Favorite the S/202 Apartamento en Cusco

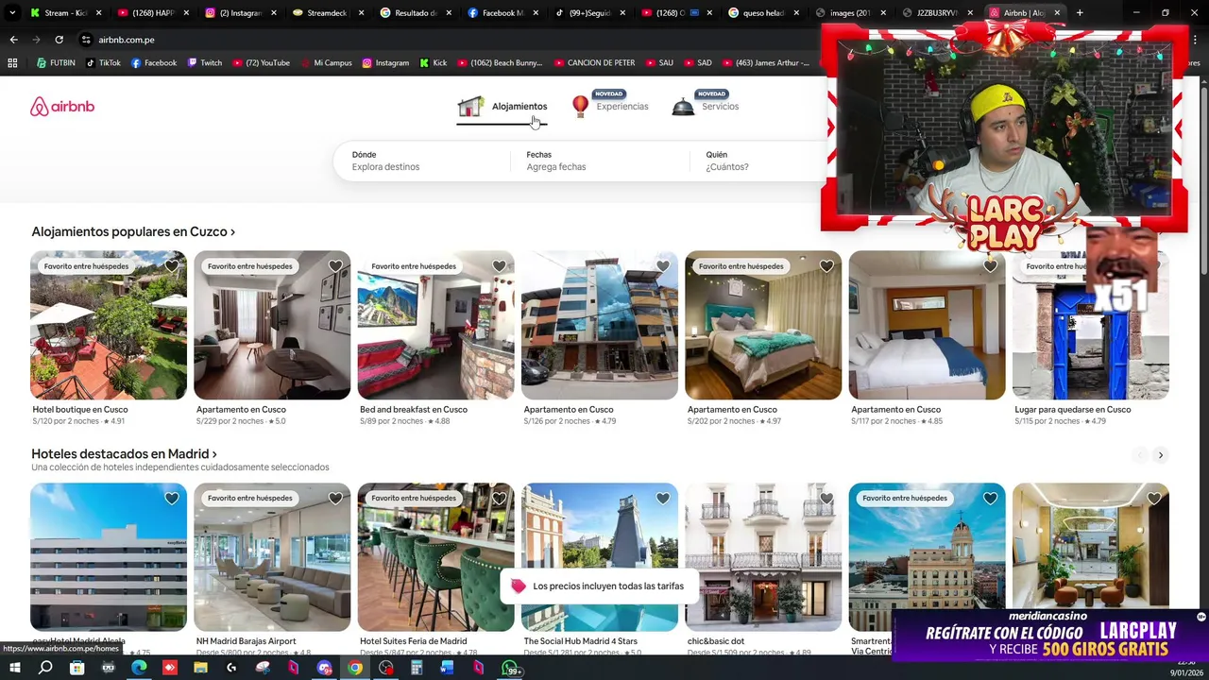point(826,266)
